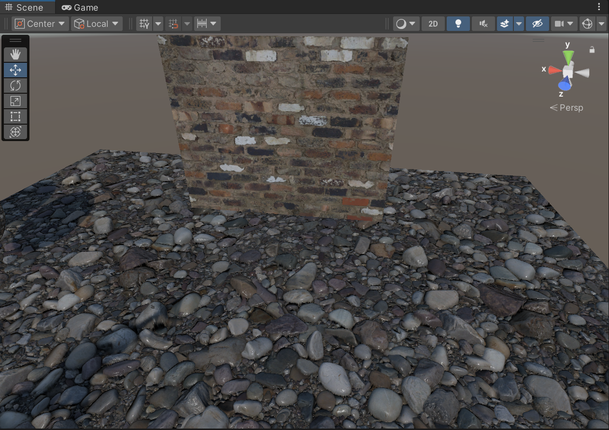
Task: Open the Center pivot mode dropdown
Action: coord(41,24)
